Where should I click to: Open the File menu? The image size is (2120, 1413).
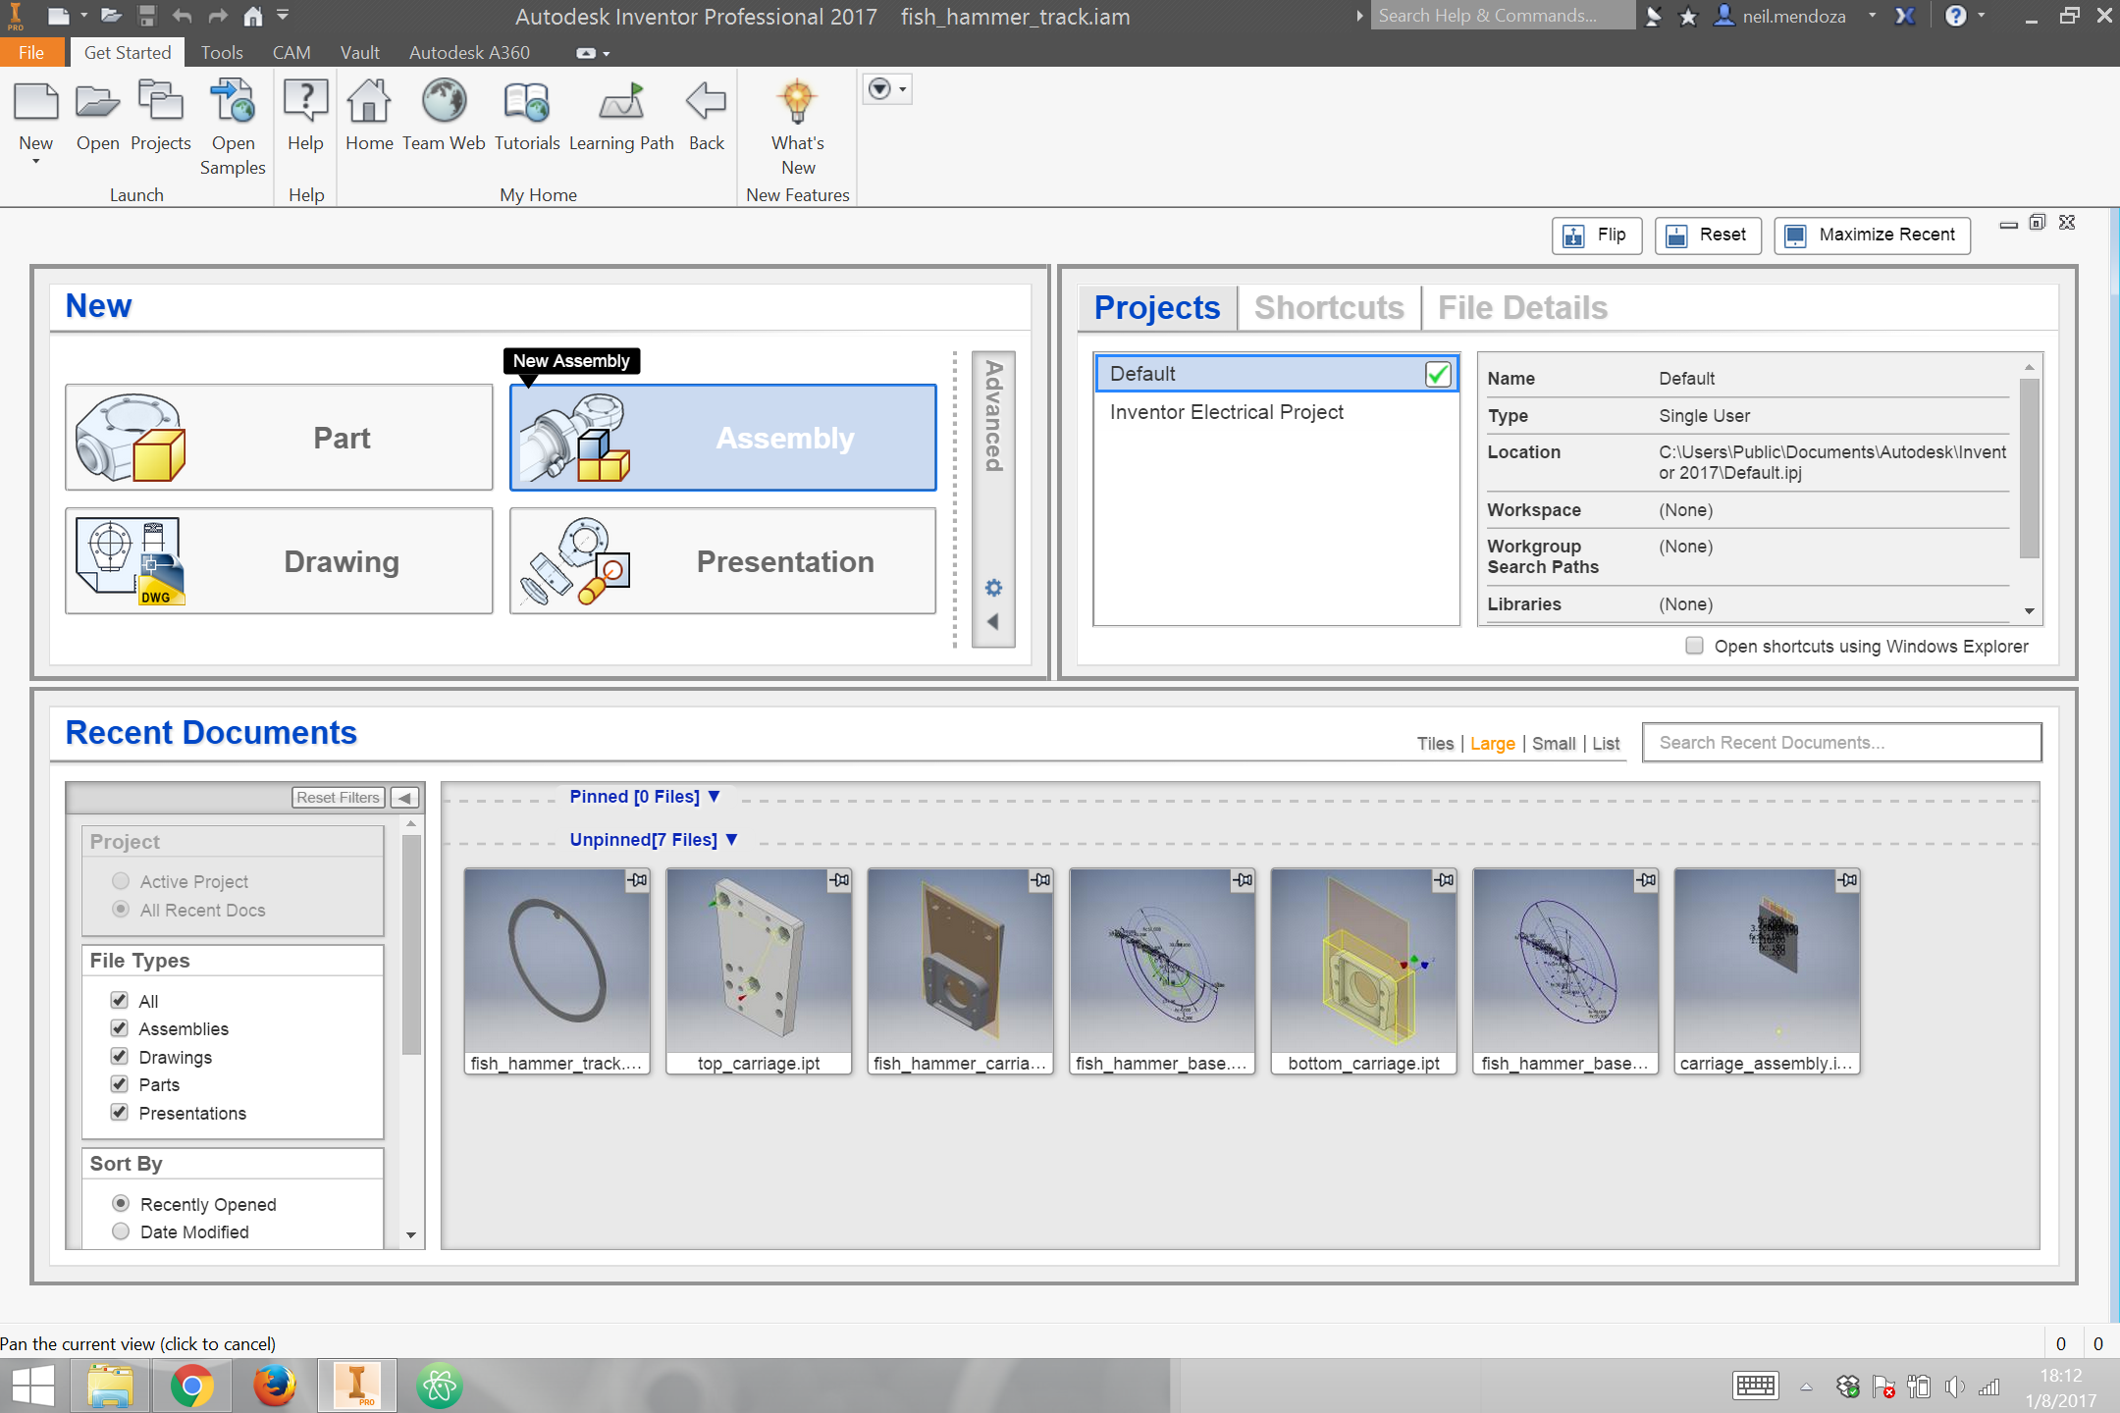pyautogui.click(x=31, y=52)
